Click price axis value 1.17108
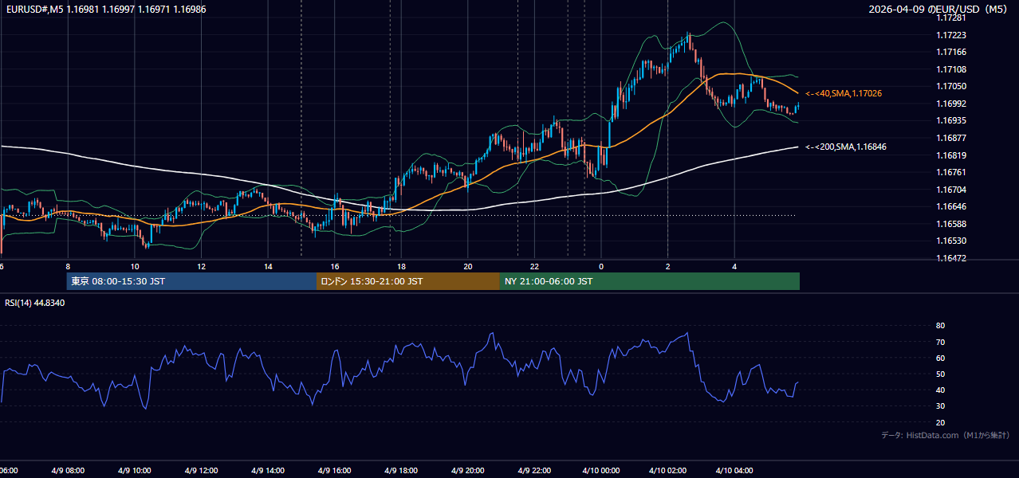 click(951, 69)
